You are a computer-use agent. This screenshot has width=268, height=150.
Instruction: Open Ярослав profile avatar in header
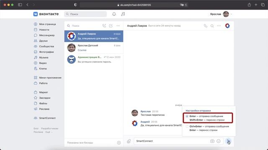pos(226,14)
